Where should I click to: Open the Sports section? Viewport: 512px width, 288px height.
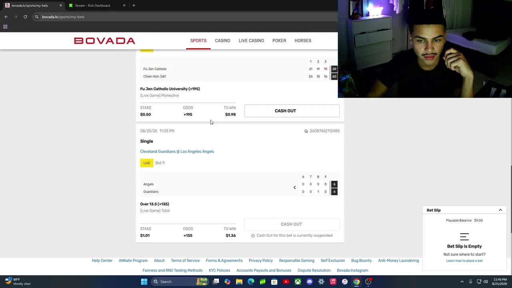point(198,41)
